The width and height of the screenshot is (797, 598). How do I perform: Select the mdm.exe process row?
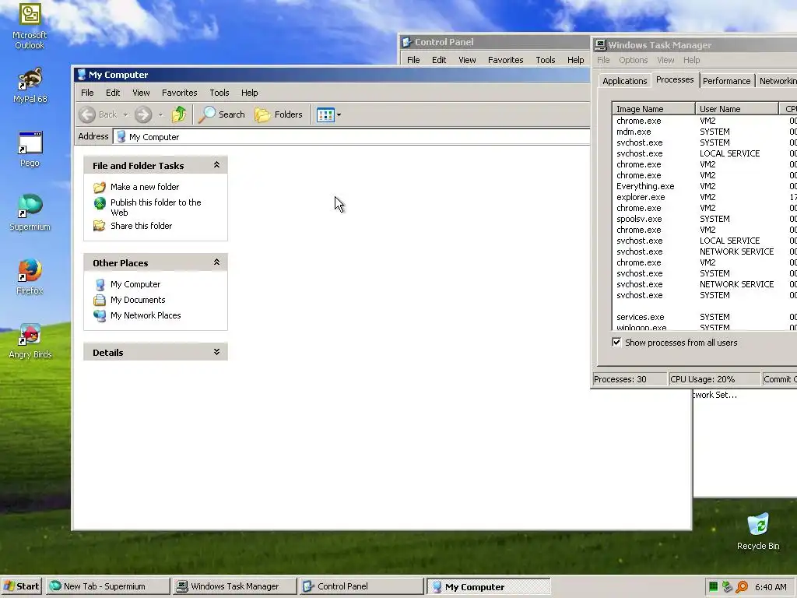pos(704,132)
